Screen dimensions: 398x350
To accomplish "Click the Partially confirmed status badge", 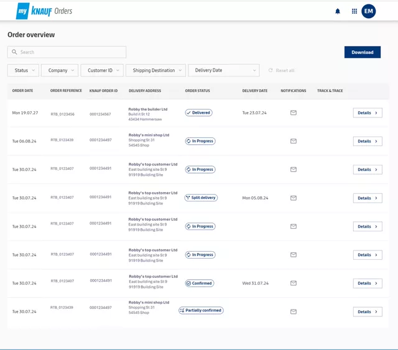I will coord(201,310).
